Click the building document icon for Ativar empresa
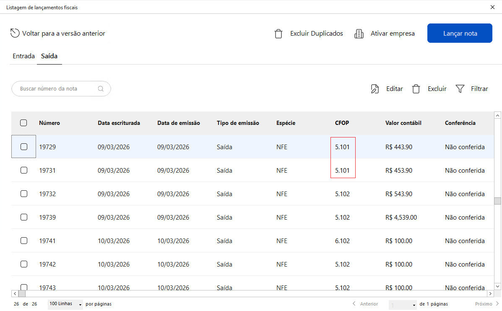This screenshot has height=311, width=502. click(x=359, y=34)
